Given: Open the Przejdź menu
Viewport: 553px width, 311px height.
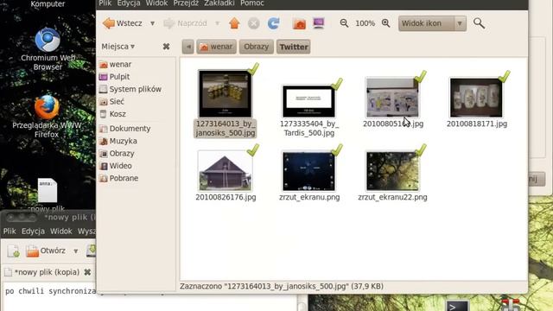Looking at the screenshot, I should (186, 3).
